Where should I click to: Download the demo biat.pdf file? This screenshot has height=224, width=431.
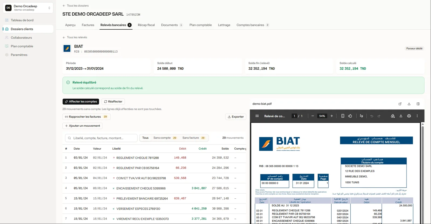tap(409, 104)
